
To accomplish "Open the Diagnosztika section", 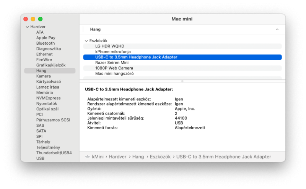I will click(x=49, y=49).
